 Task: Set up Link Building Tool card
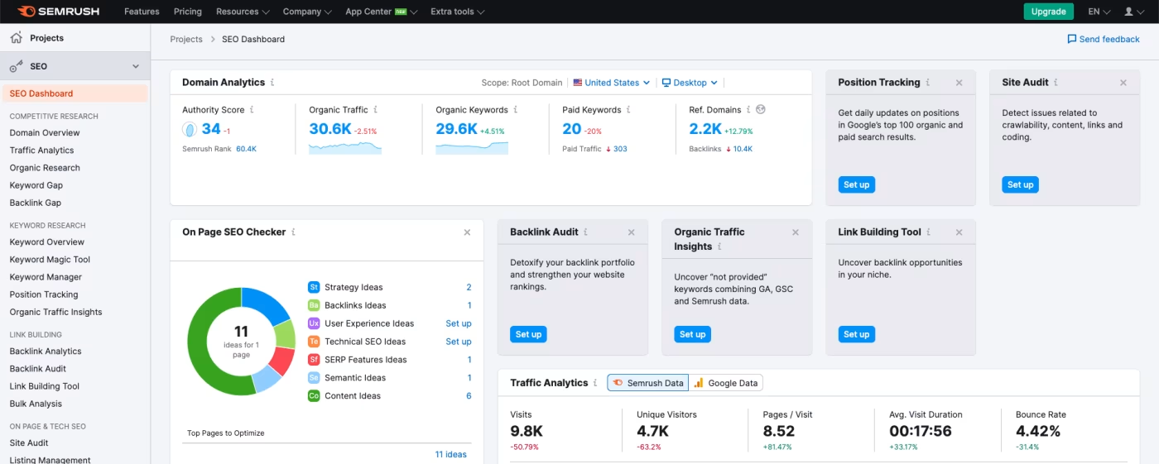(856, 334)
